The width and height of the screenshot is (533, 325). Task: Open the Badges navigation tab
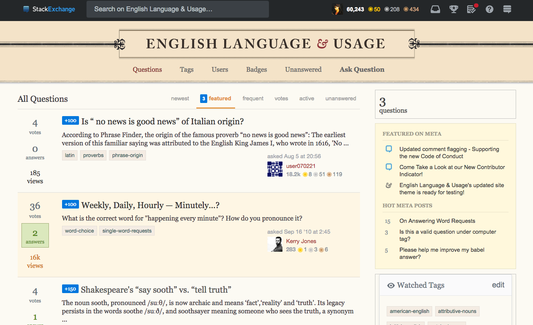point(257,70)
